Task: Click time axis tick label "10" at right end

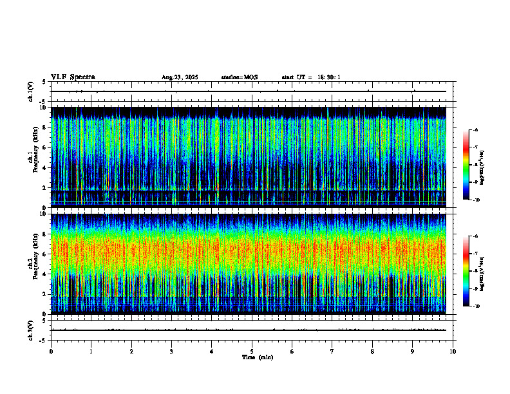Action: 453,352
